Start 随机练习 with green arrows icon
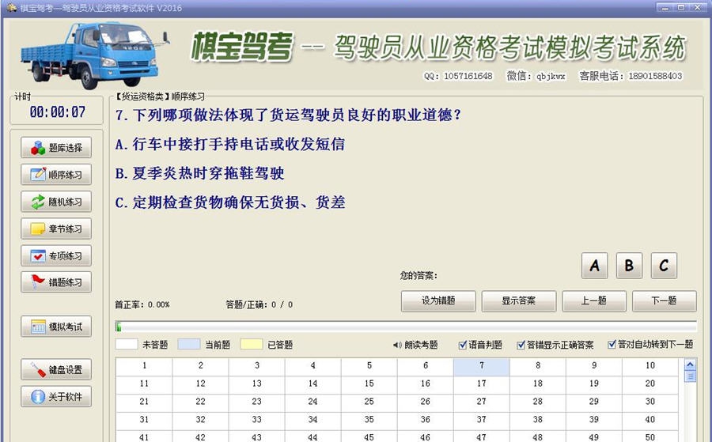The width and height of the screenshot is (712, 442). coord(56,202)
